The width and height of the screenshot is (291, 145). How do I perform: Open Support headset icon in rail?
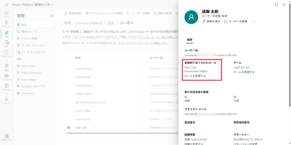tap(6, 101)
